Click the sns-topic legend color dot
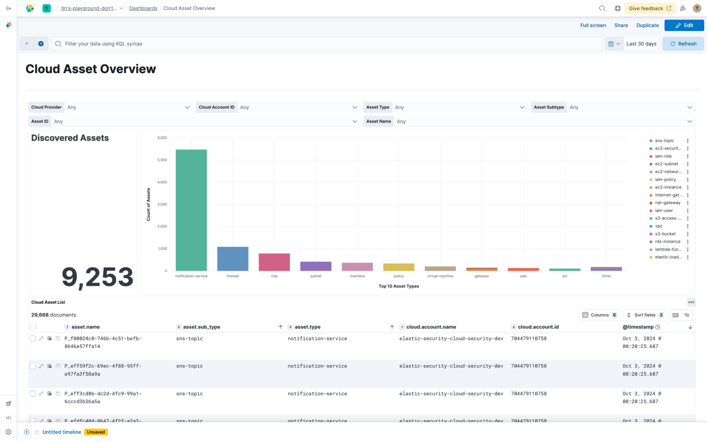707x442 pixels. point(651,141)
